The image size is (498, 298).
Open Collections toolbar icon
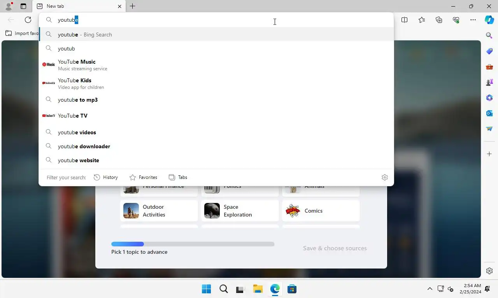pyautogui.click(x=439, y=20)
